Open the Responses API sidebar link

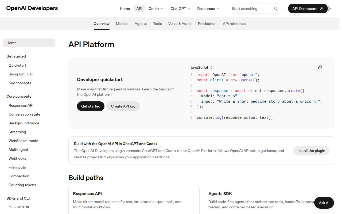[21, 105]
